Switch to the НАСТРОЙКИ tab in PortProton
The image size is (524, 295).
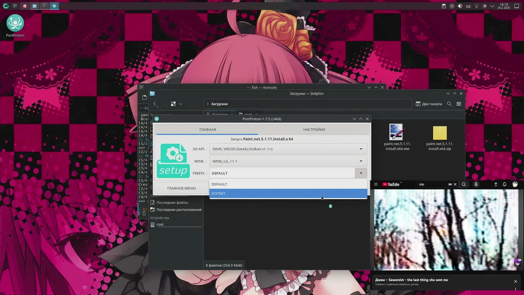(x=314, y=129)
